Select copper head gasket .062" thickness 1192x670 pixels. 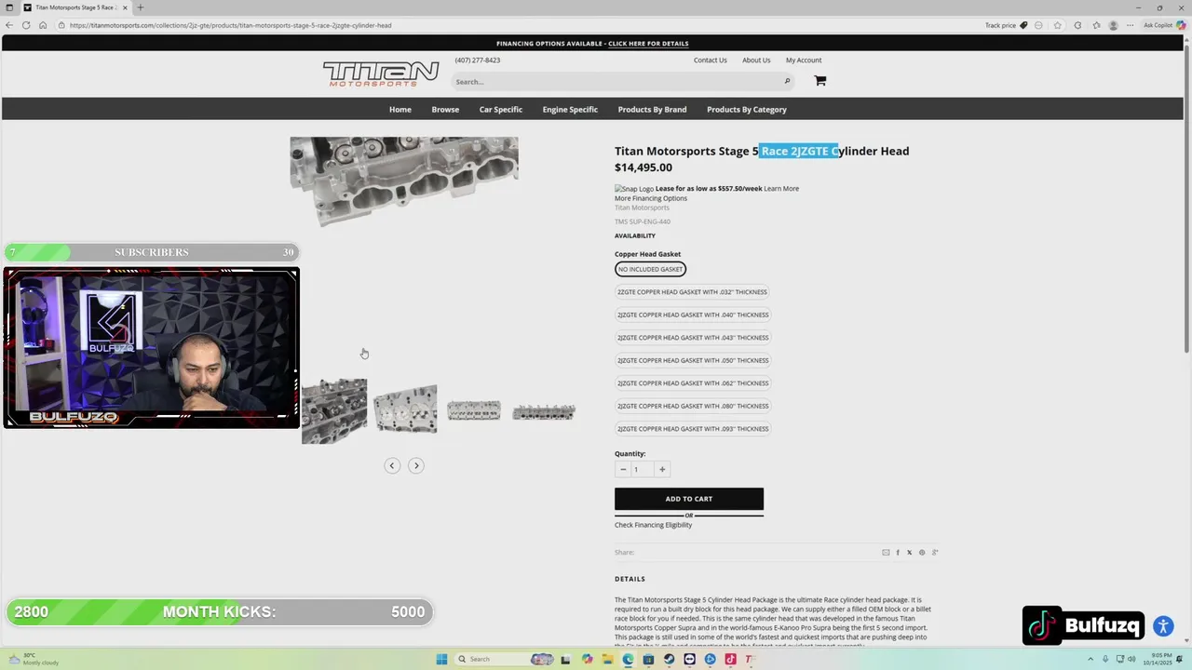click(692, 383)
